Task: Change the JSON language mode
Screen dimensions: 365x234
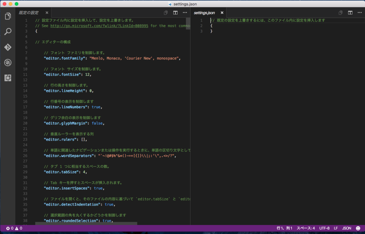Action: coord(346,228)
